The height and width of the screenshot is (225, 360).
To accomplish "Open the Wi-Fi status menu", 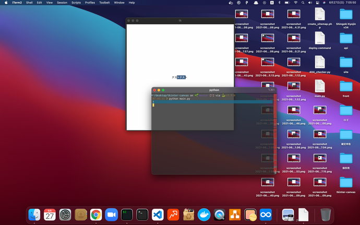I will point(296,3).
